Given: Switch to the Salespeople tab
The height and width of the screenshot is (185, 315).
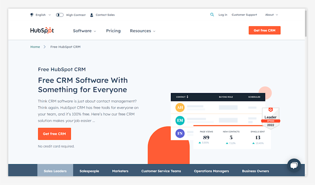Looking at the screenshot, I should pos(89,171).
